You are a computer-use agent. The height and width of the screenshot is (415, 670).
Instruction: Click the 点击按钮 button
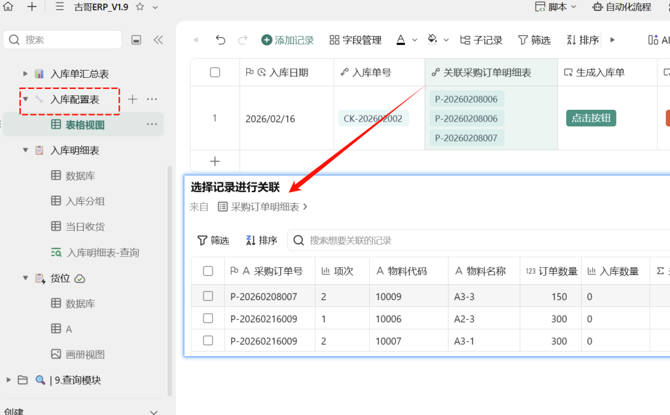point(591,118)
